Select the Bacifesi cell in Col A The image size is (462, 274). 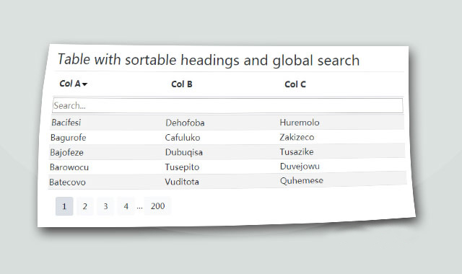[66, 123]
